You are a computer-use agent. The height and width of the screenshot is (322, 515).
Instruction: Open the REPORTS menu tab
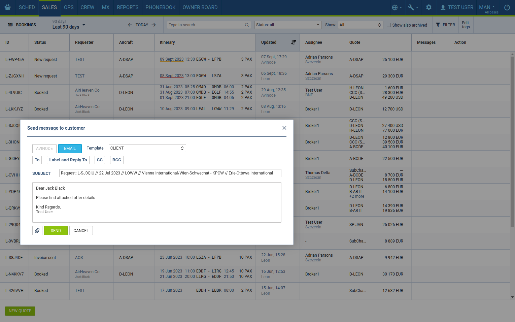pos(128,7)
